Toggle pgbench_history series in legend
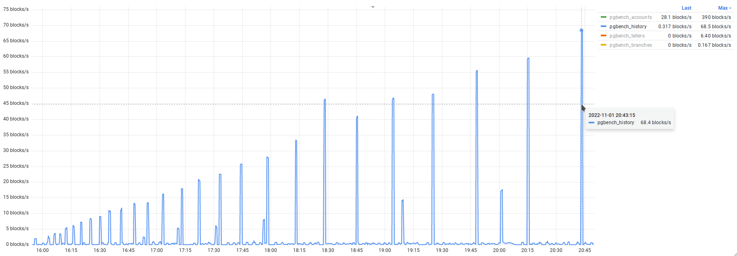 tap(628, 27)
